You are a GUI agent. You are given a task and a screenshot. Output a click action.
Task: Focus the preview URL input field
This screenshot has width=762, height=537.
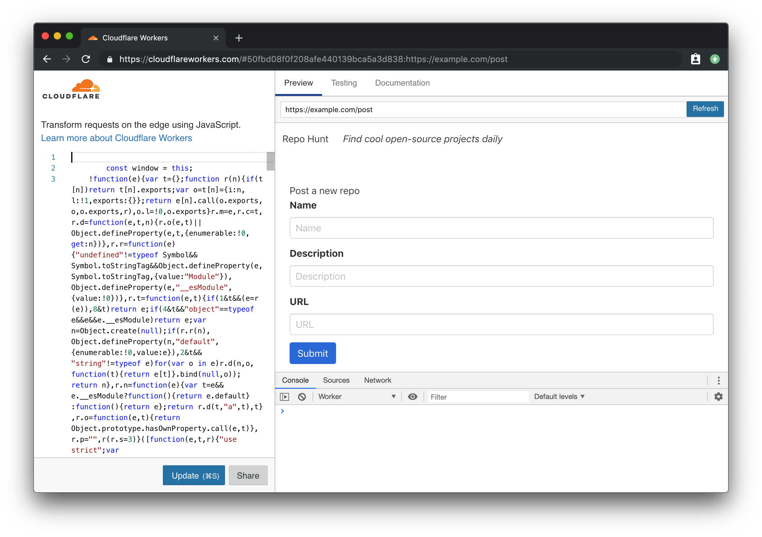coord(483,109)
